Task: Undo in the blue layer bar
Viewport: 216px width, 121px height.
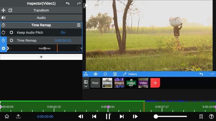Action: click(201, 74)
